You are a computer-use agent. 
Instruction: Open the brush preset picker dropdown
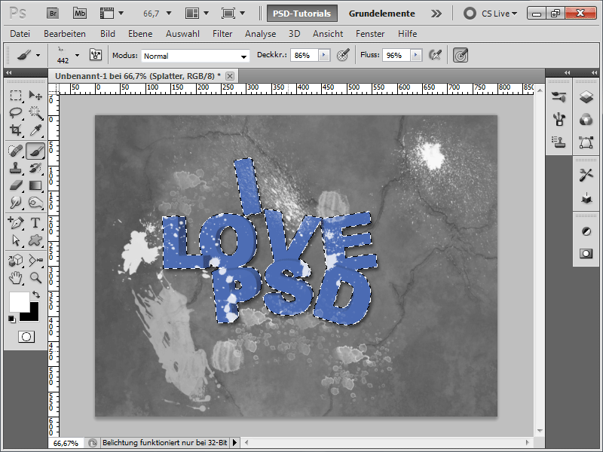[x=78, y=55]
